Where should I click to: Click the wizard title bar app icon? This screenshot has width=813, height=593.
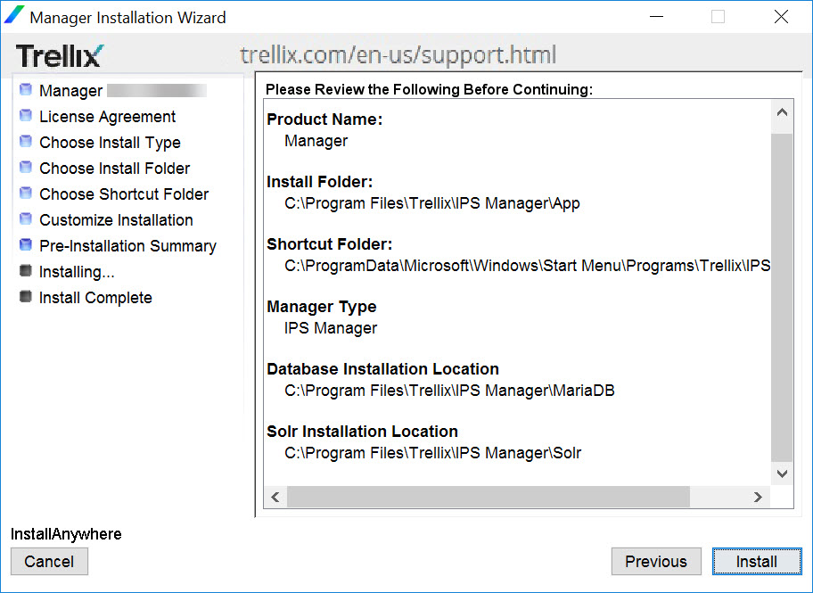pyautogui.click(x=13, y=15)
